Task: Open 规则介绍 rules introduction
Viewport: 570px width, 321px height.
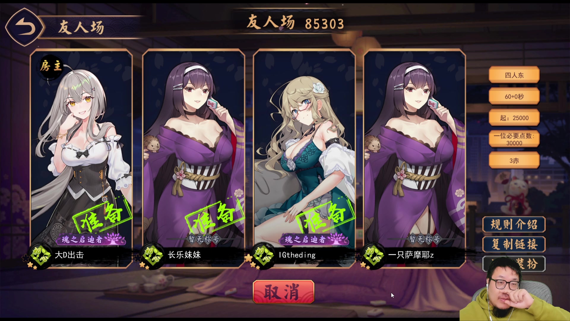Action: (x=514, y=224)
